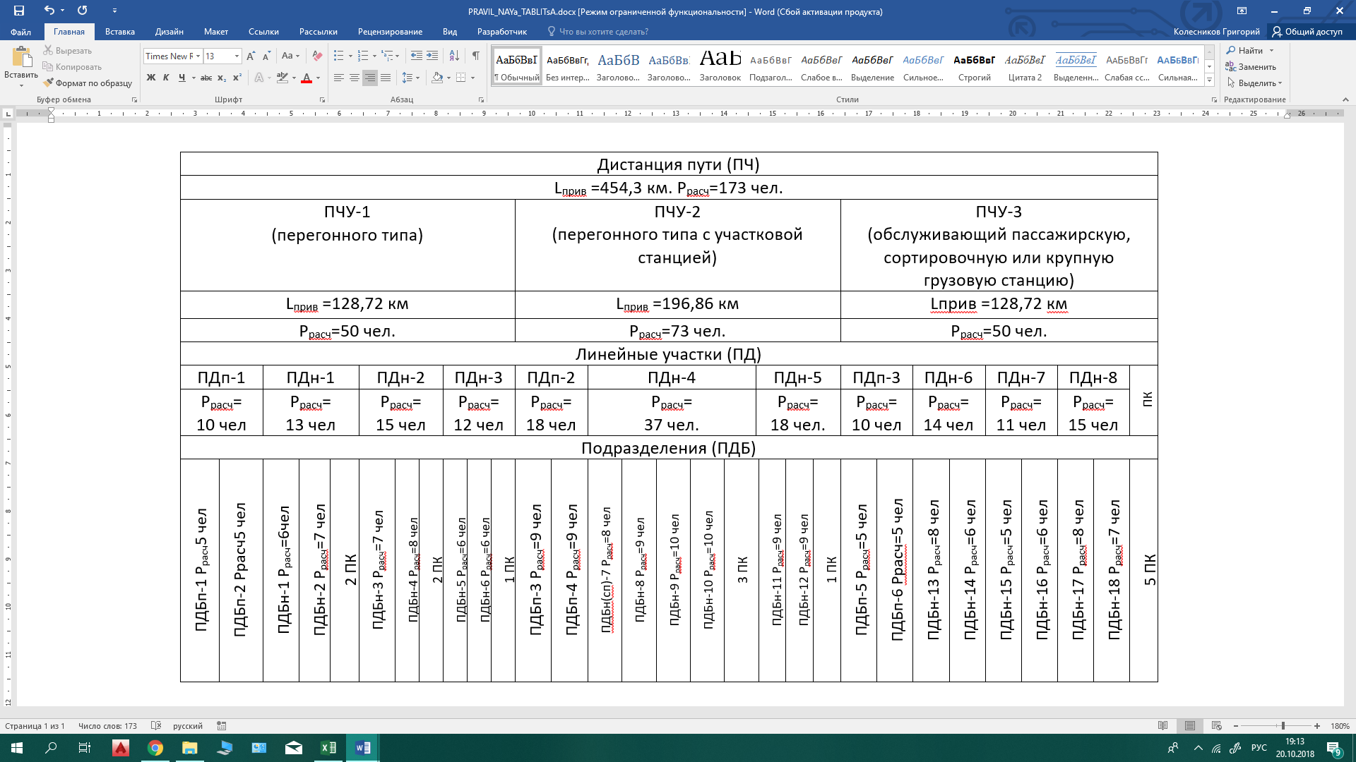Image resolution: width=1356 pixels, height=762 pixels.
Task: Collapse the ribbon with the arrow
Action: 1345,99
